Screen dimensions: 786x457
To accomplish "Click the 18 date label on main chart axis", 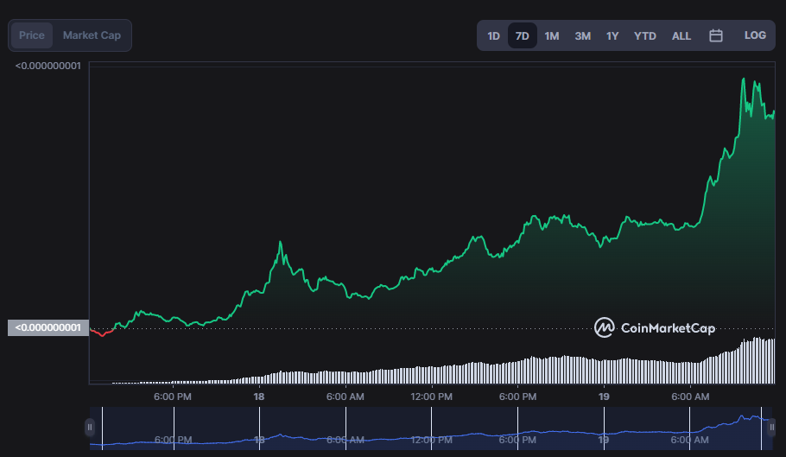I will click(x=258, y=397).
